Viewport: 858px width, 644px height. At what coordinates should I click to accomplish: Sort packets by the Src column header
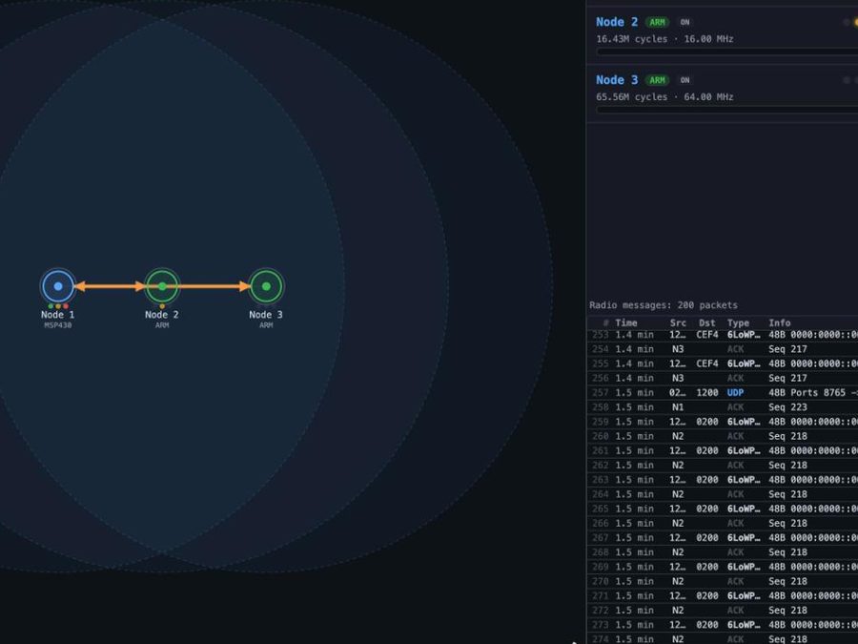click(678, 322)
